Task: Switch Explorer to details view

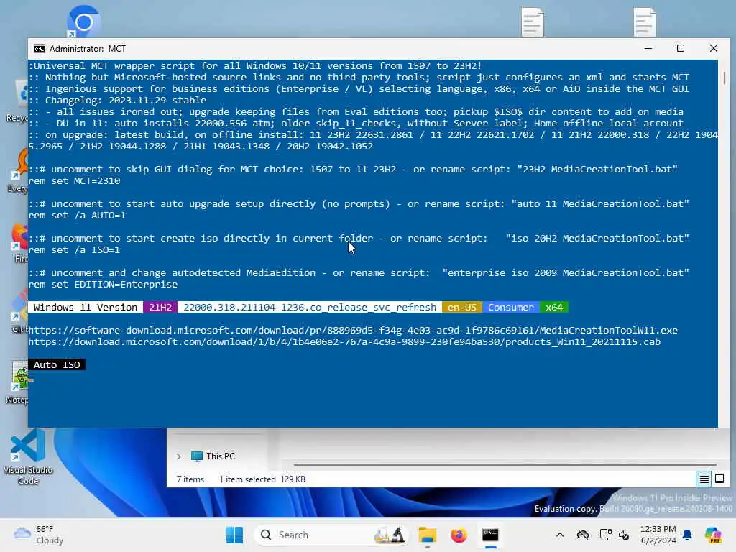Action: point(704,479)
